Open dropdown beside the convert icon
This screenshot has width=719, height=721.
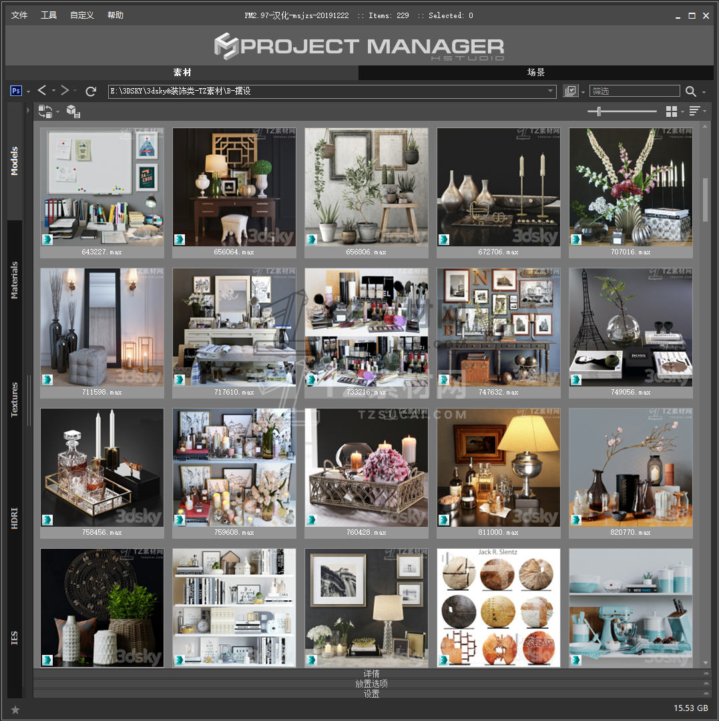(x=57, y=111)
